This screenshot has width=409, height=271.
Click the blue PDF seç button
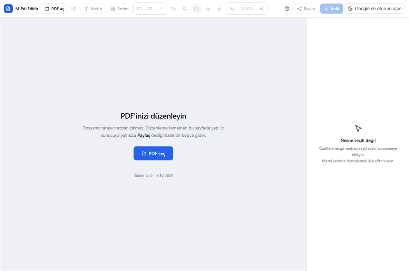153,153
